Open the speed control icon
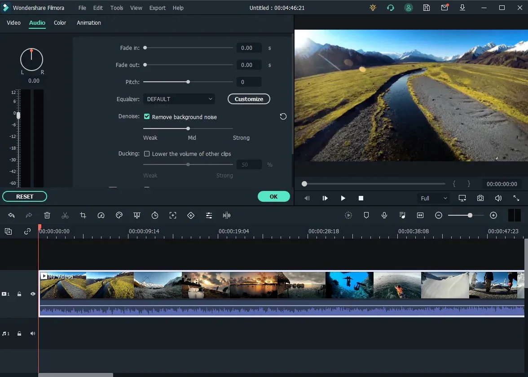Viewport: 528px width, 377px height. click(x=101, y=216)
